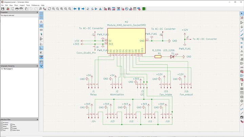Uncheck the Other items filter checkbox
This screenshot has height=137, width=244.
point(11,130)
